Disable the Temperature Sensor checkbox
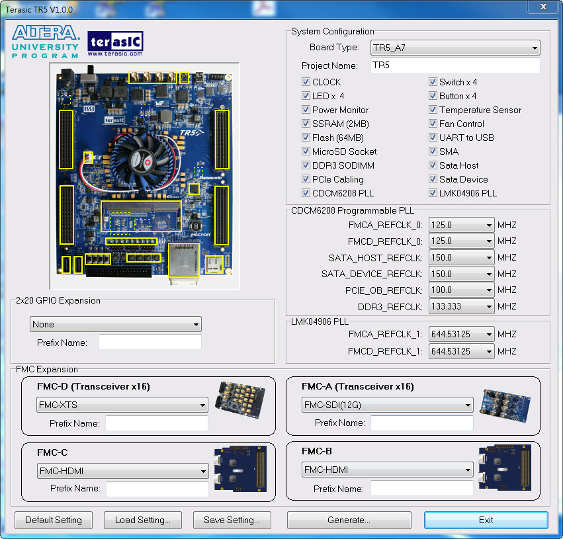This screenshot has width=563, height=539. point(433,110)
